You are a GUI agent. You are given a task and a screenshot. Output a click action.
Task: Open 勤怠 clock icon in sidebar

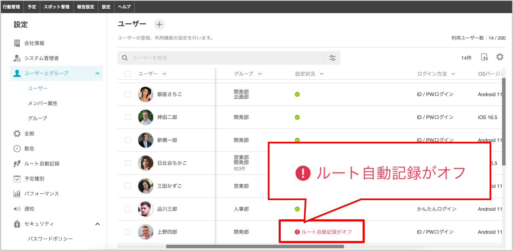(17, 148)
